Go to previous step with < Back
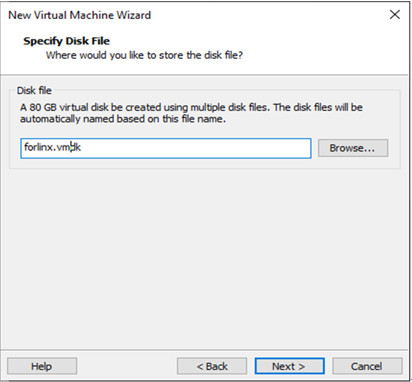The height and width of the screenshot is (382, 412). click(212, 366)
